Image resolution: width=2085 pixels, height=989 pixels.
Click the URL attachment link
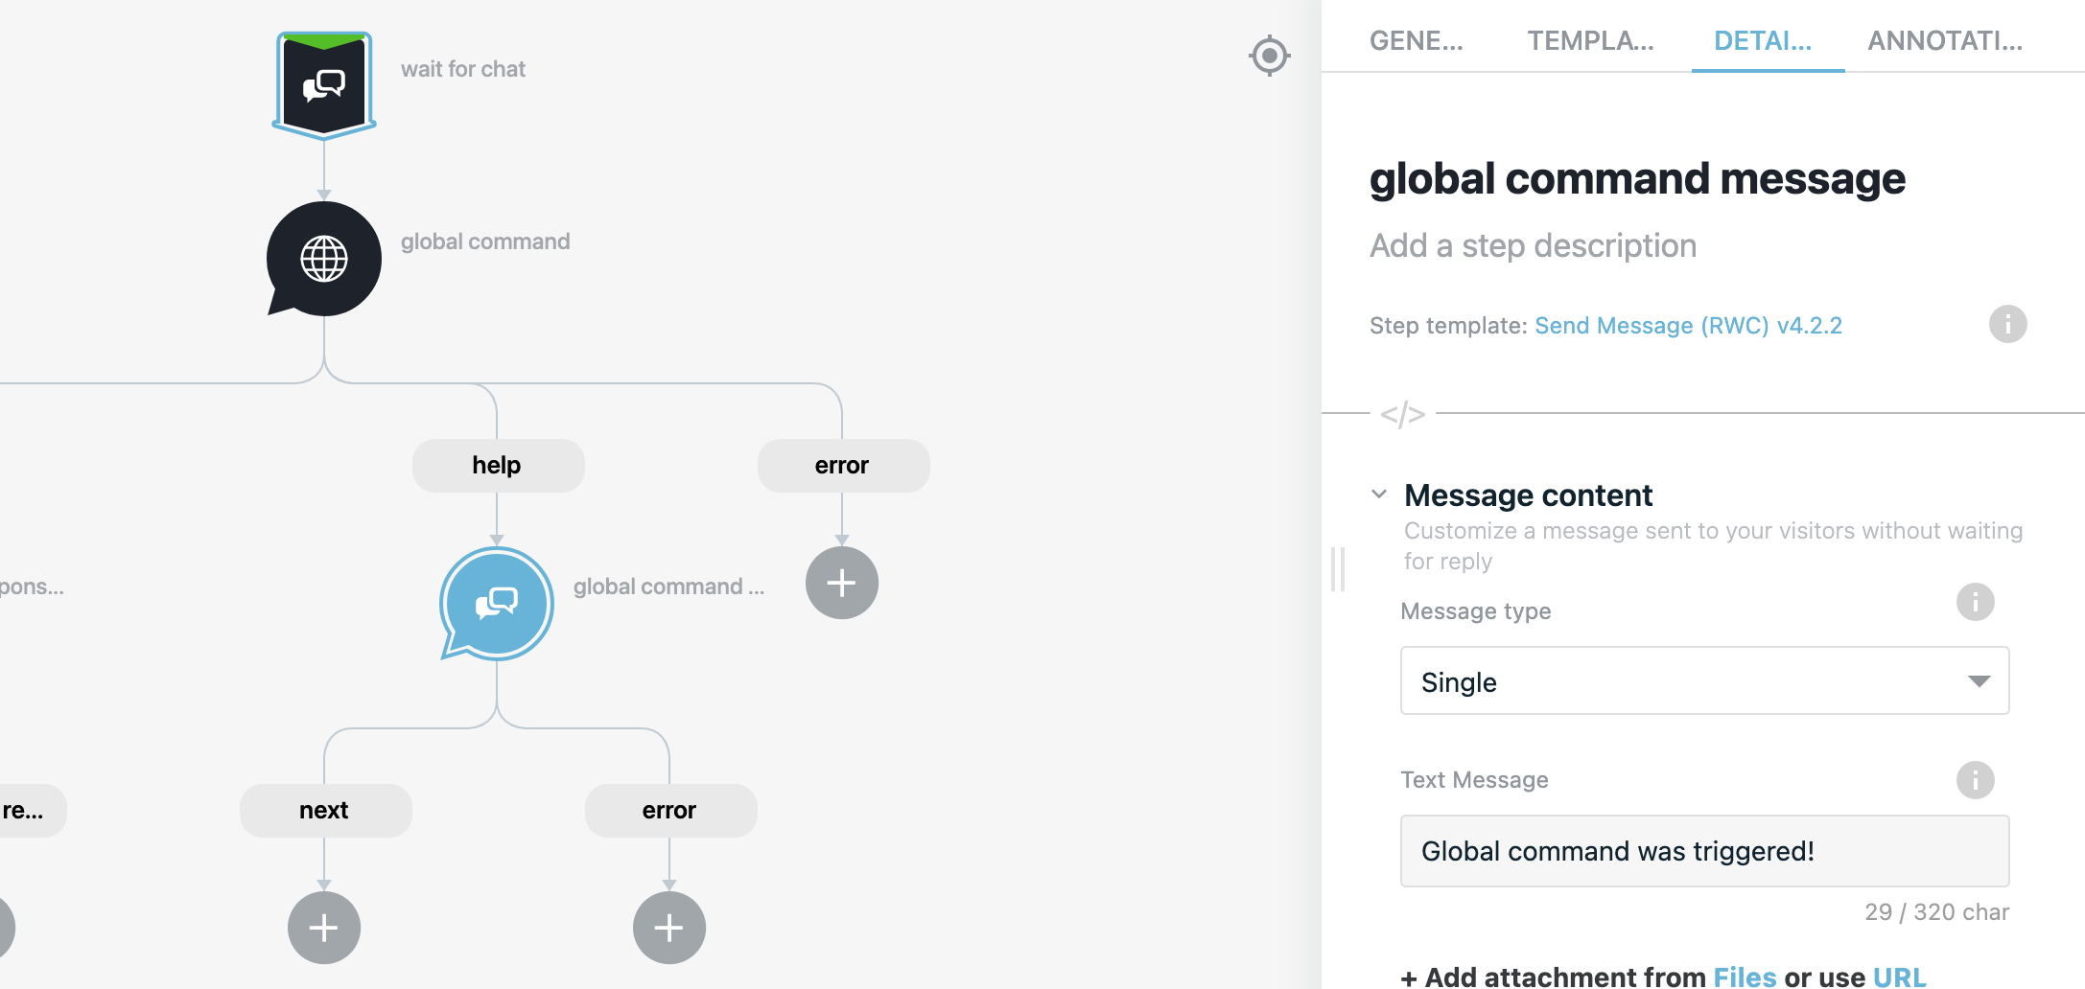(x=1899, y=977)
